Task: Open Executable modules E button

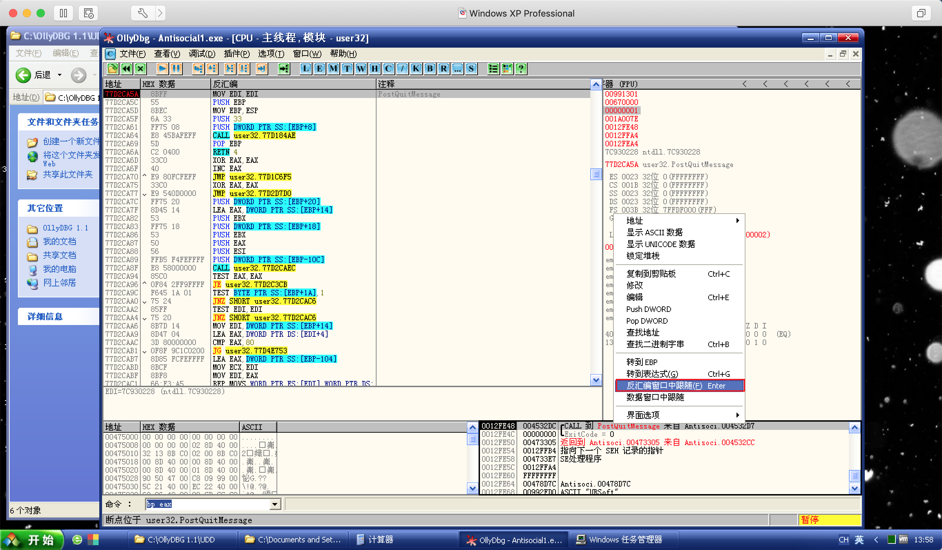Action: coord(319,68)
